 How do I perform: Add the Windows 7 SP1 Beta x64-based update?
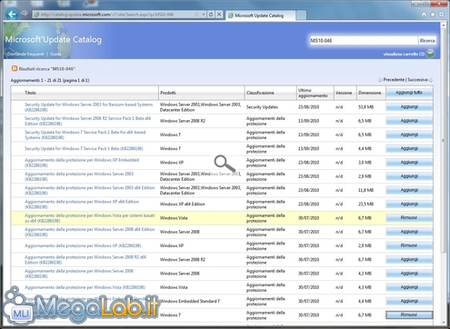pos(409,135)
